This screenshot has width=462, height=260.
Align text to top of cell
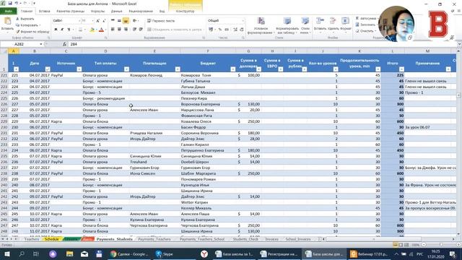(113, 21)
